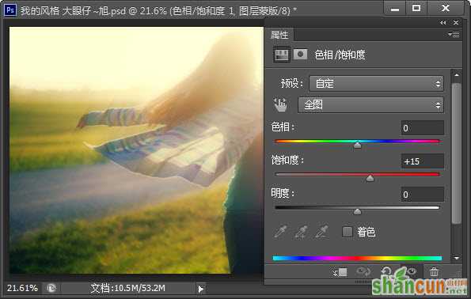
Task: Pick the add-to-sample eyedropper
Action: 301,232
